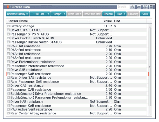Enable the Driver CAB resistance checkbox
Viewport: 159px width, 122px height.
[x=8, y=85]
